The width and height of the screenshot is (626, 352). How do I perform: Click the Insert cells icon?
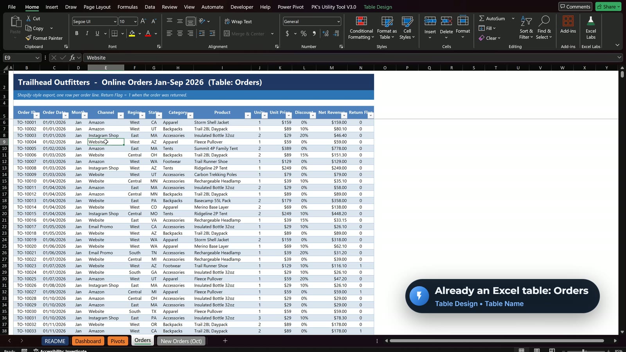click(x=430, y=22)
